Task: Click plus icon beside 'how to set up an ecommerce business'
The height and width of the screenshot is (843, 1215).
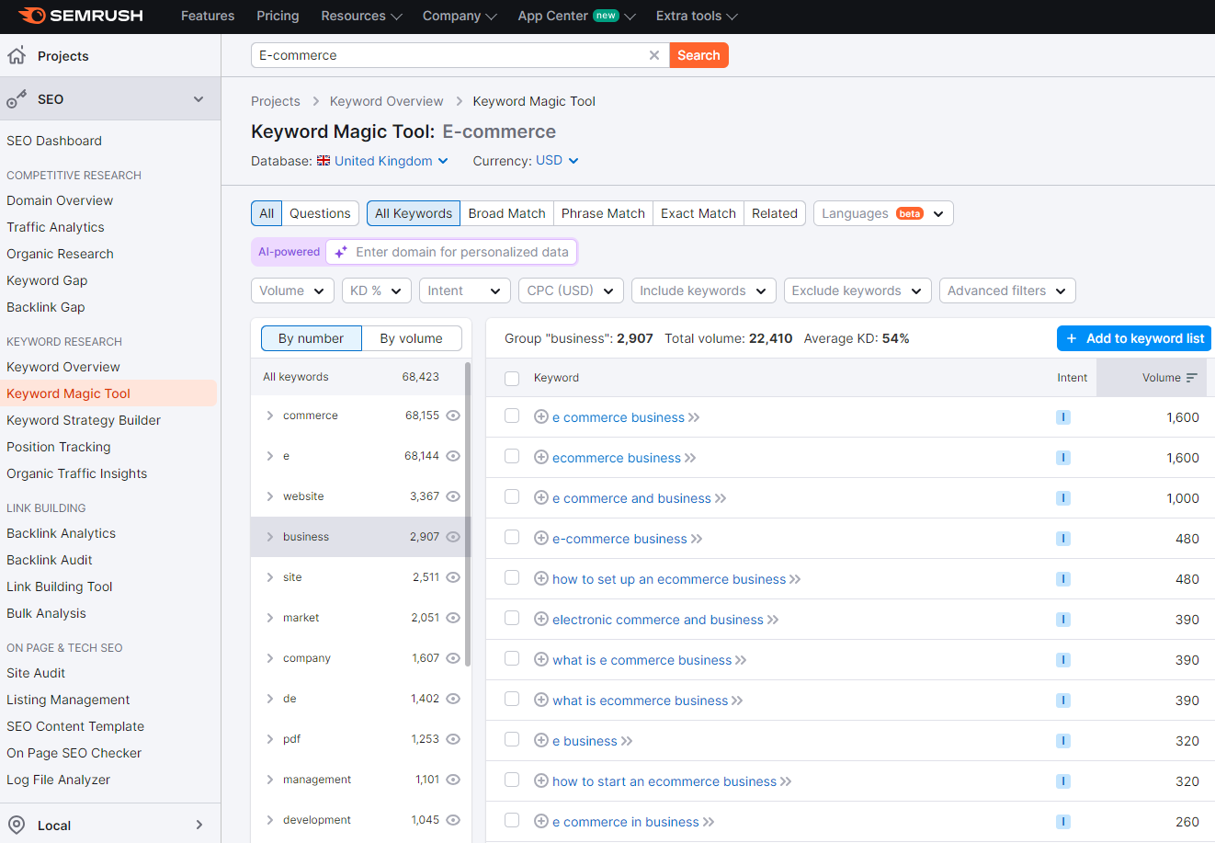Action: [x=541, y=579]
